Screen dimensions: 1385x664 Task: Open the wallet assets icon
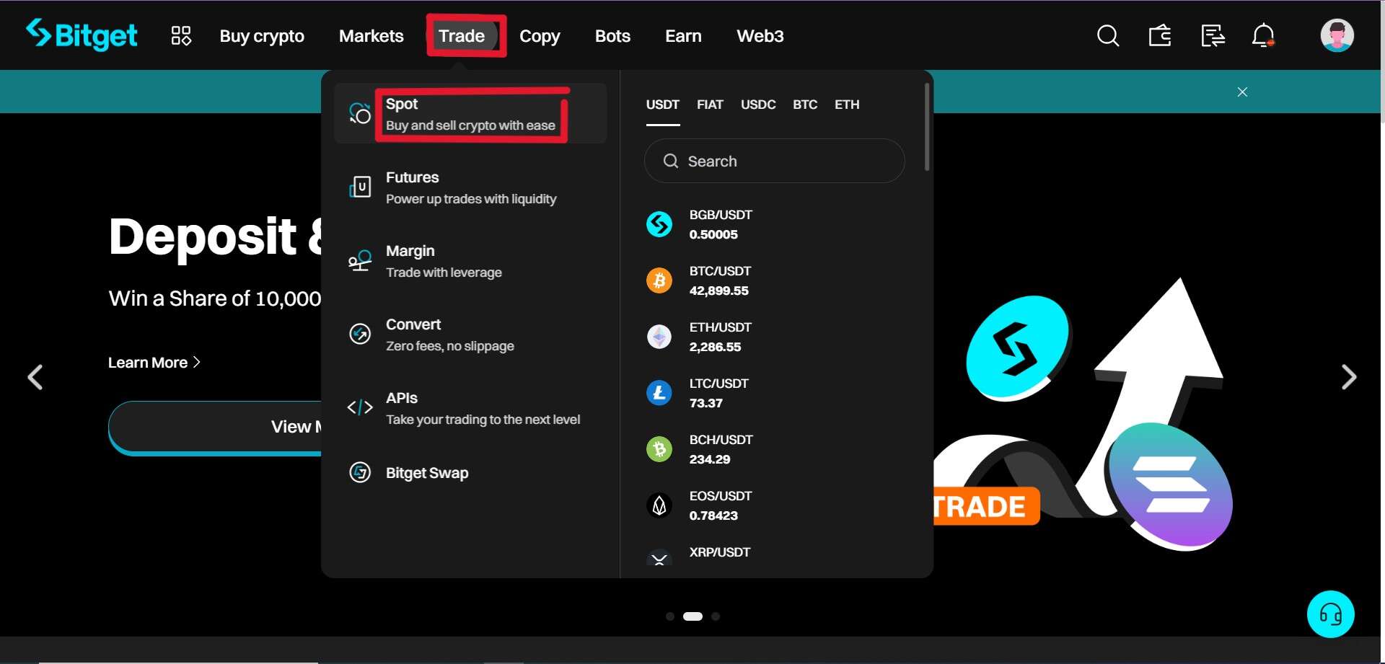click(1160, 35)
